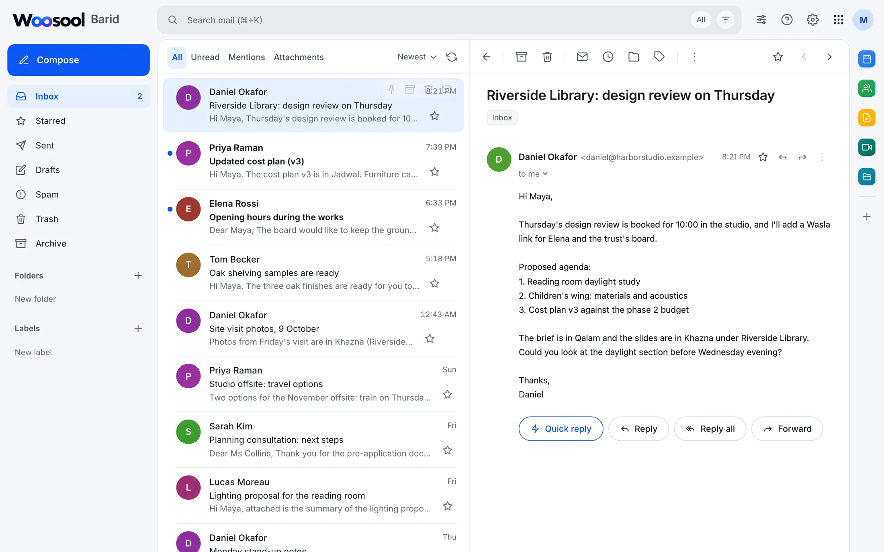Switch to the Attachments tab
884x552 pixels.
299,57
